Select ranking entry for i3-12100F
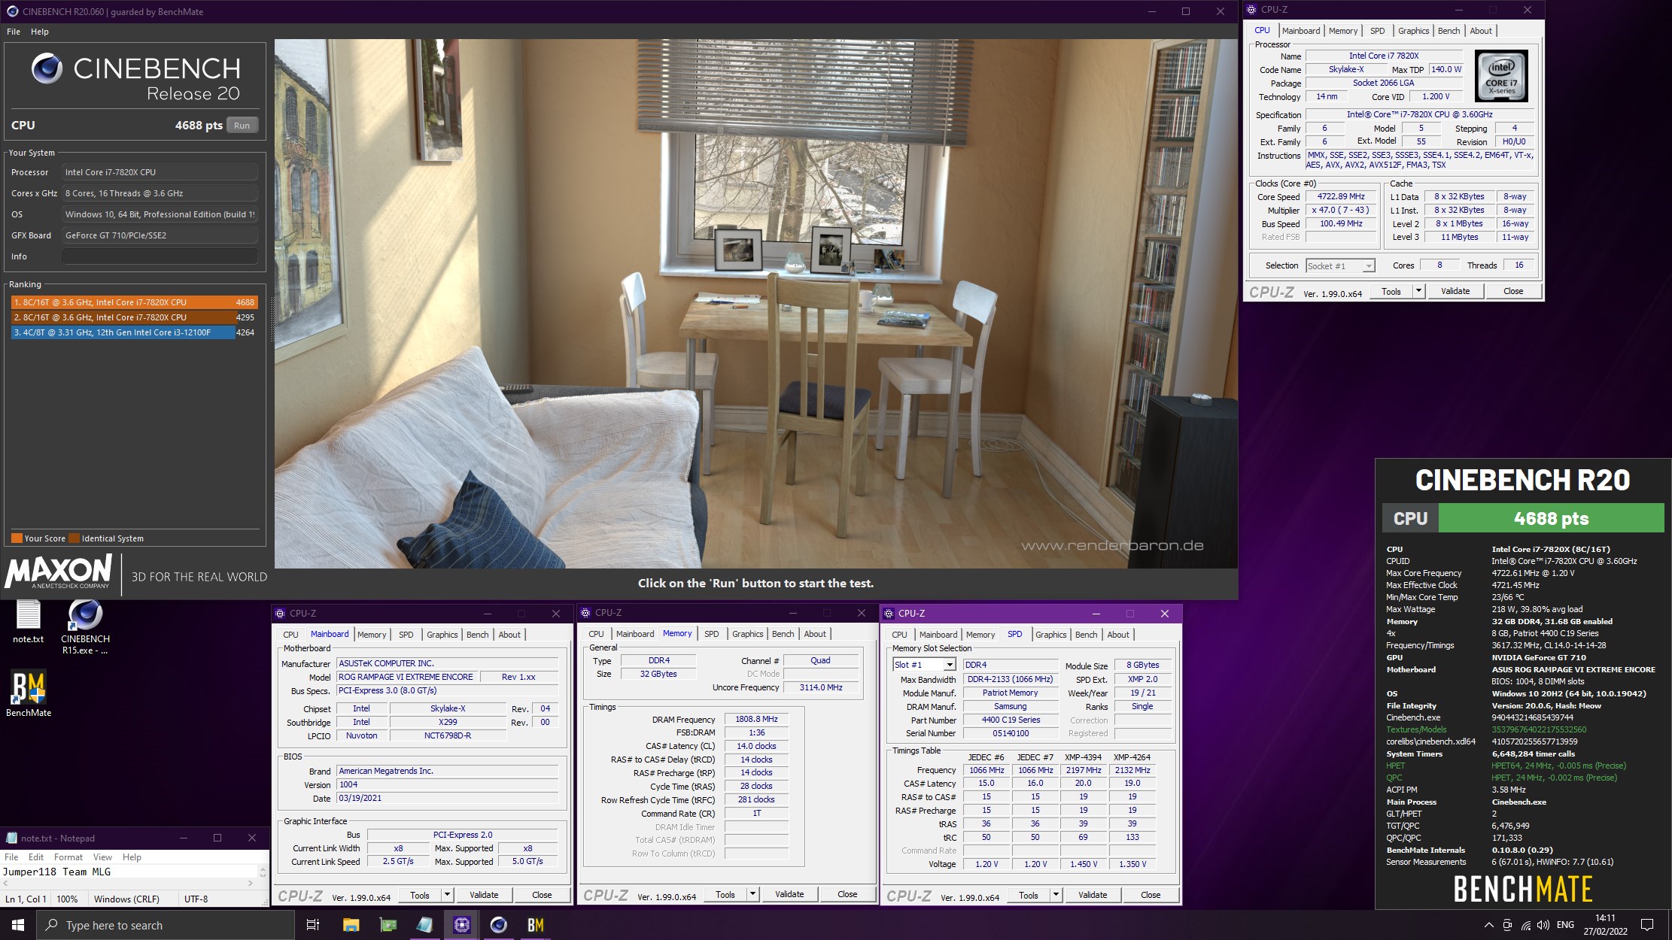1672x940 pixels. pyautogui.click(x=134, y=332)
